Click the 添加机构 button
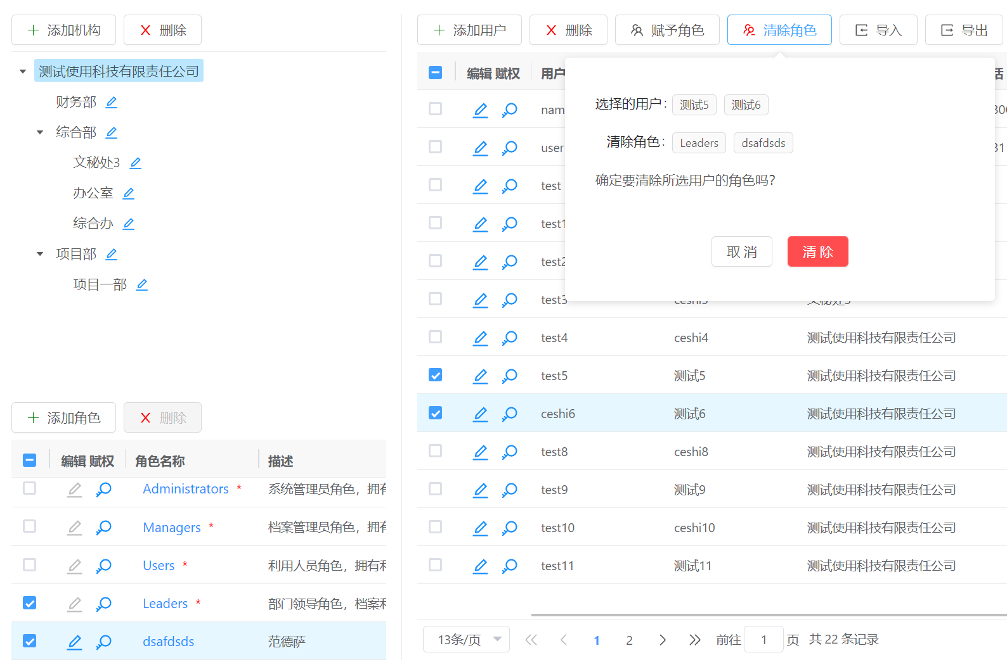 click(63, 30)
